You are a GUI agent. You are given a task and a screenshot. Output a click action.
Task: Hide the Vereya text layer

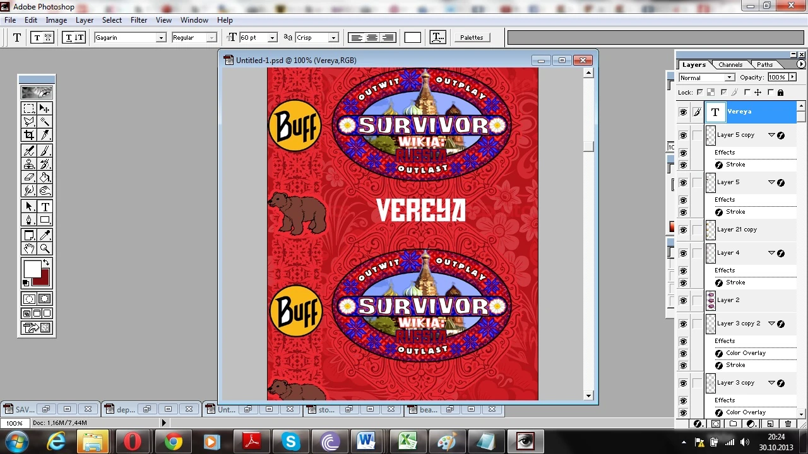pyautogui.click(x=683, y=112)
